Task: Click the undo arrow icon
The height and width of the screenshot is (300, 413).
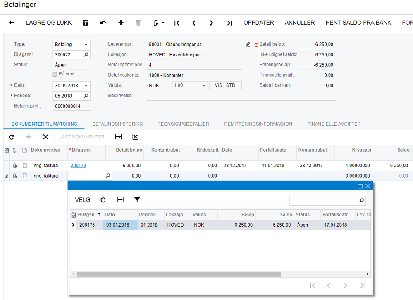Action: point(103,23)
